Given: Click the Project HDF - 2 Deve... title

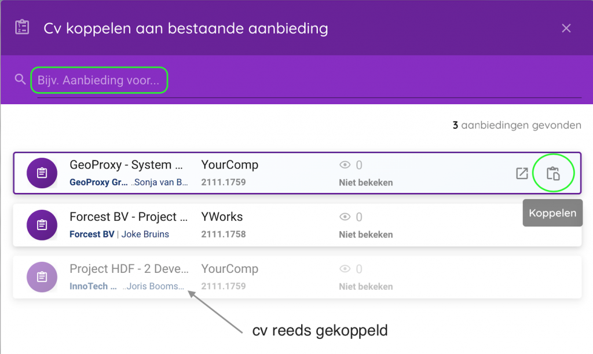Looking at the screenshot, I should [x=129, y=269].
